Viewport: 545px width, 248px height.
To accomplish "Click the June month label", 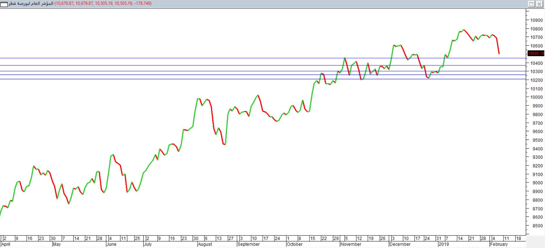I will [111, 245].
